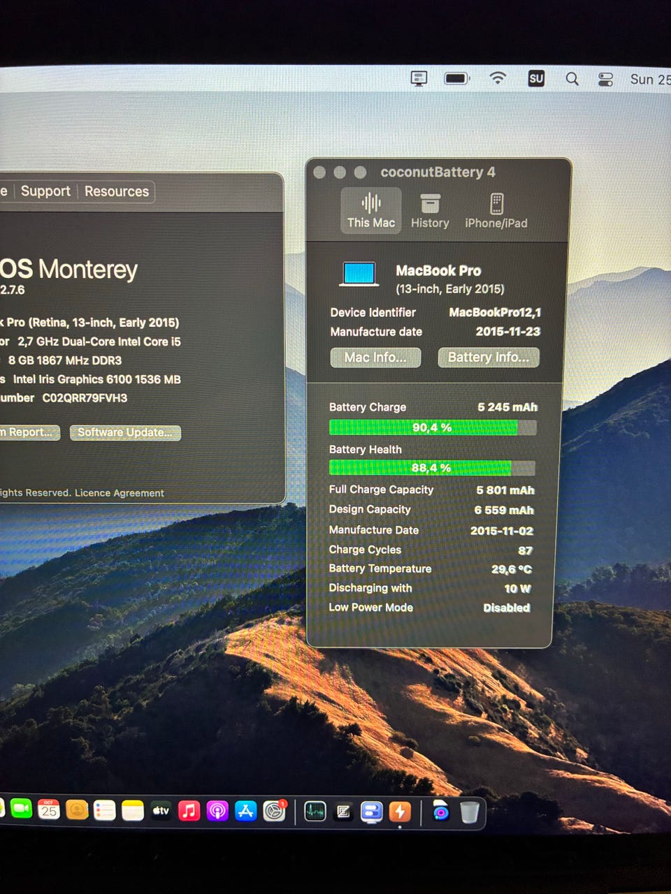Image resolution: width=671 pixels, height=894 pixels.
Task: Open the Licence Agreement link
Action: pyautogui.click(x=120, y=493)
